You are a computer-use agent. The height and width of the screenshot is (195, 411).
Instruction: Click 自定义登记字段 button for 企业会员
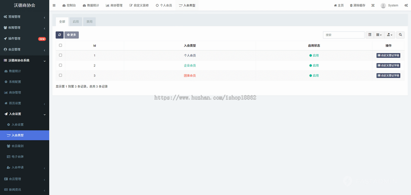pos(388,65)
